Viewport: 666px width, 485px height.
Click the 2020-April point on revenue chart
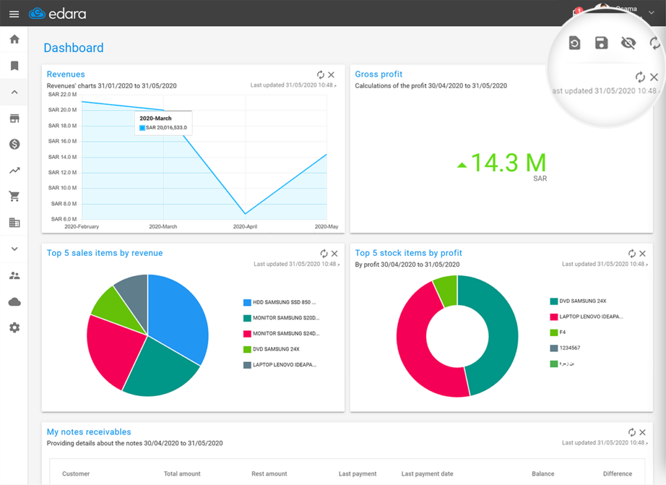point(245,214)
